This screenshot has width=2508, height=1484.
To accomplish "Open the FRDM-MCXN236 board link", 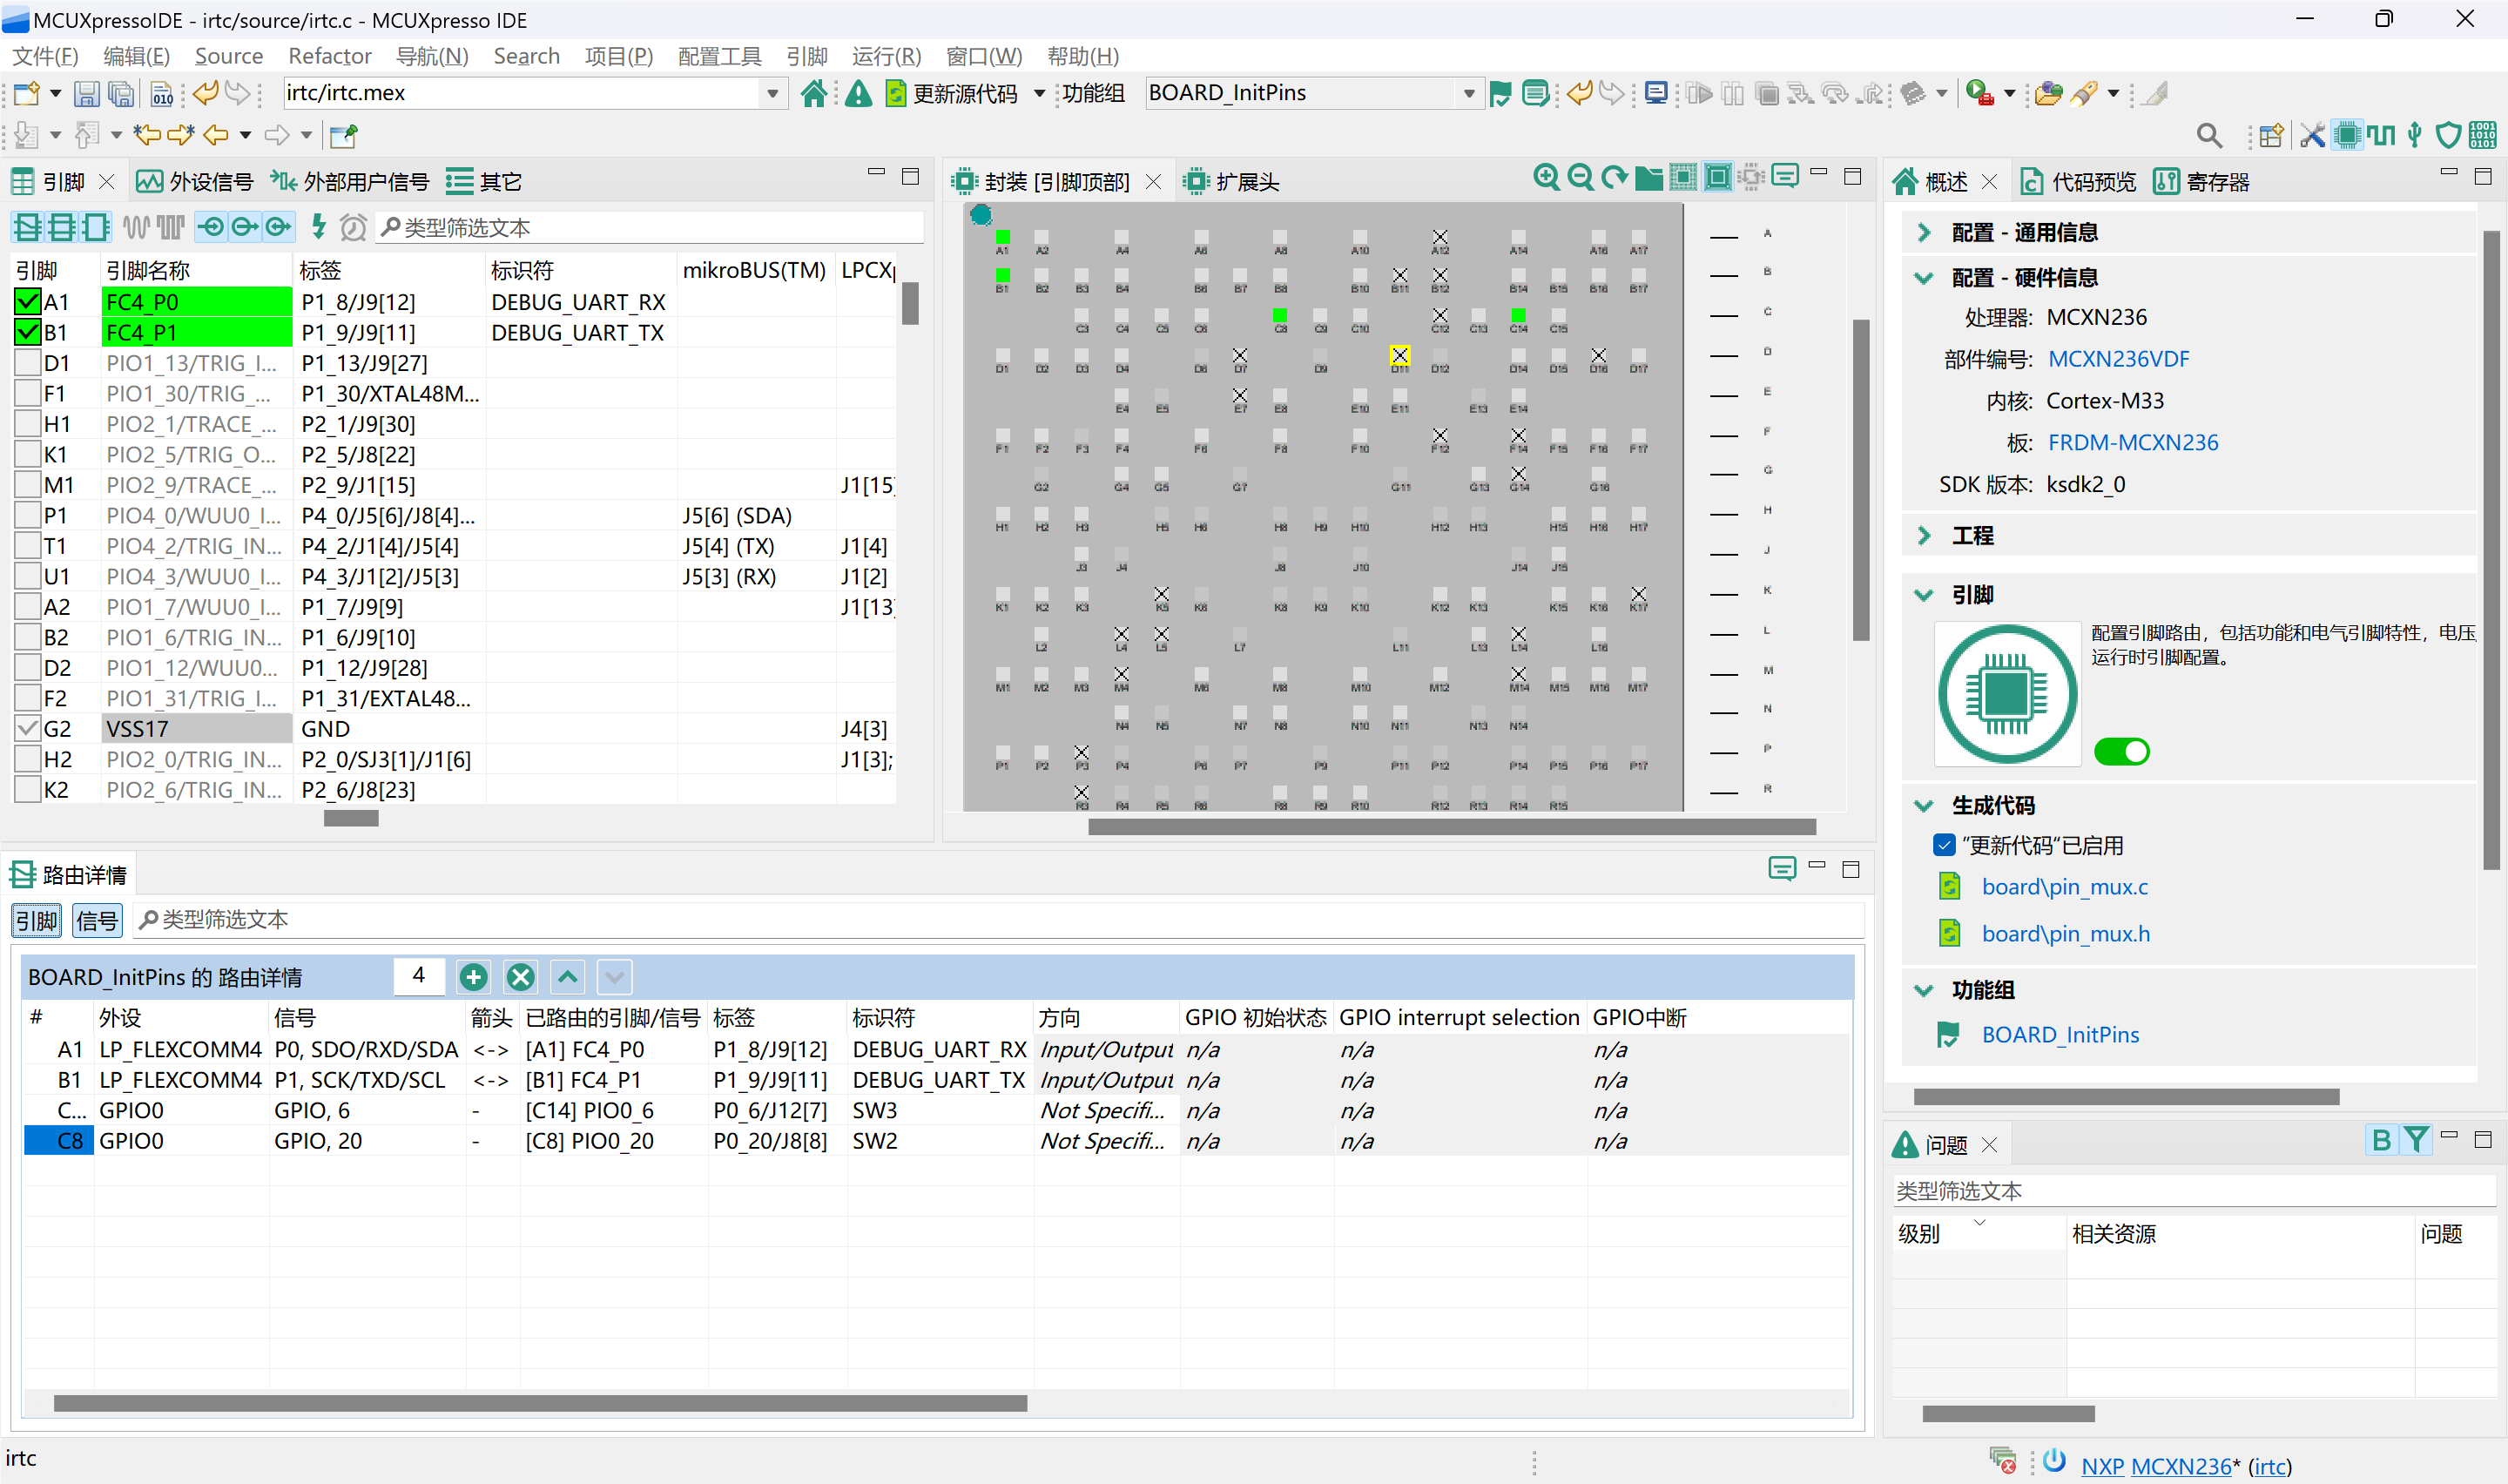I will click(2132, 442).
